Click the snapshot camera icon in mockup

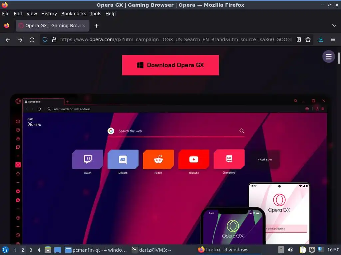[307, 109]
